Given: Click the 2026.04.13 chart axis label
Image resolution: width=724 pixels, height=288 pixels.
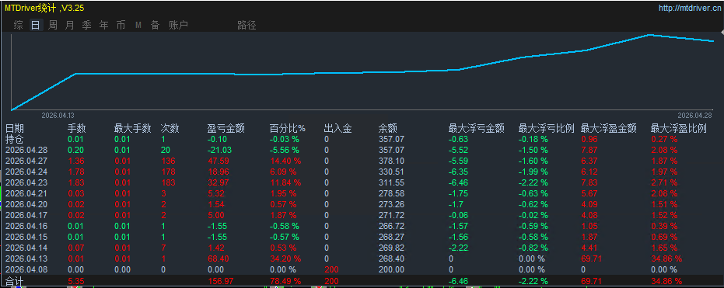Looking at the screenshot, I should pyautogui.click(x=58, y=115).
